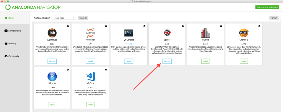Viewport: 283px width, 112px height.
Task: Refresh the applications list
Action: pos(274,18)
